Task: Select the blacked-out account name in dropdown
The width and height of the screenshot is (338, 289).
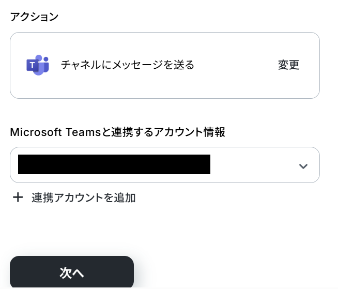Action: [x=114, y=164]
